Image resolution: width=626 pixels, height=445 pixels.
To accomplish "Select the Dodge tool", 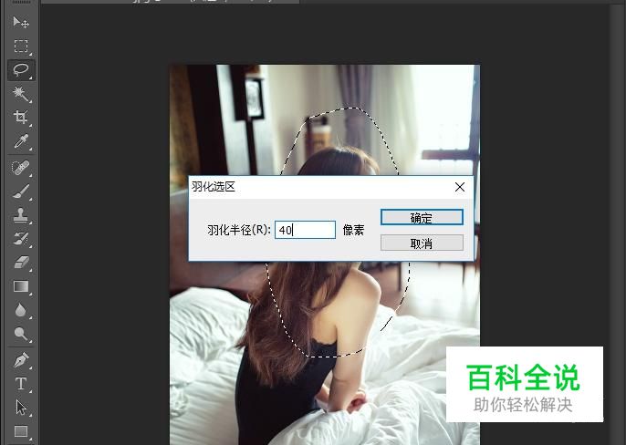I will tap(21, 334).
